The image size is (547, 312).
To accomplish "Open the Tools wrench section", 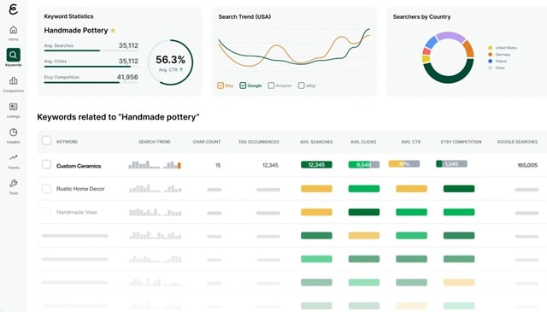I will (14, 186).
